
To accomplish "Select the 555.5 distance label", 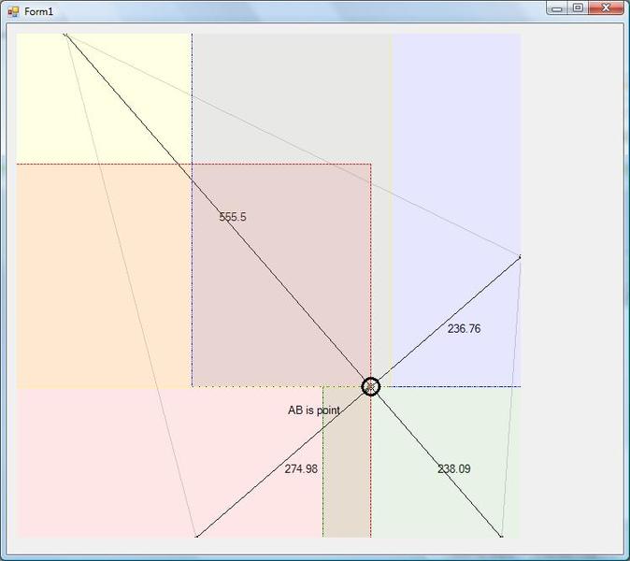I will click(233, 217).
